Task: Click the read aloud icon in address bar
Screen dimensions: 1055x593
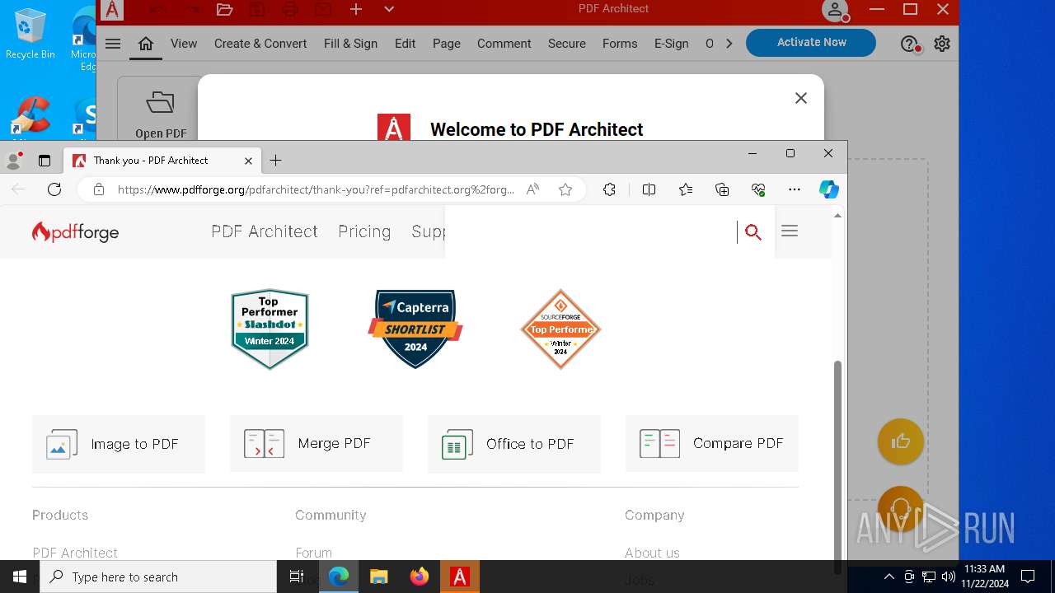Action: [x=533, y=189]
